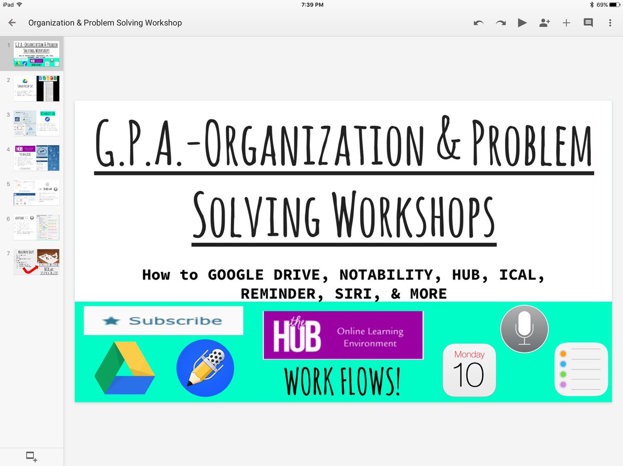
Task: Select slide 1 thumbnail
Action: click(36, 54)
